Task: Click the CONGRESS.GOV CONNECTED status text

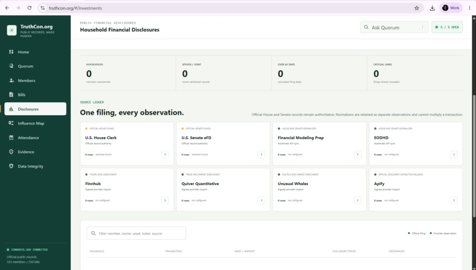Action: pos(30,250)
